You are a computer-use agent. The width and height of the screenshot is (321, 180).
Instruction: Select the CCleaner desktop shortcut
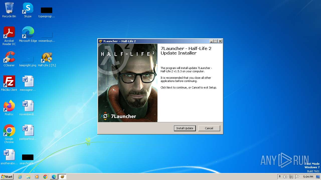9,59
